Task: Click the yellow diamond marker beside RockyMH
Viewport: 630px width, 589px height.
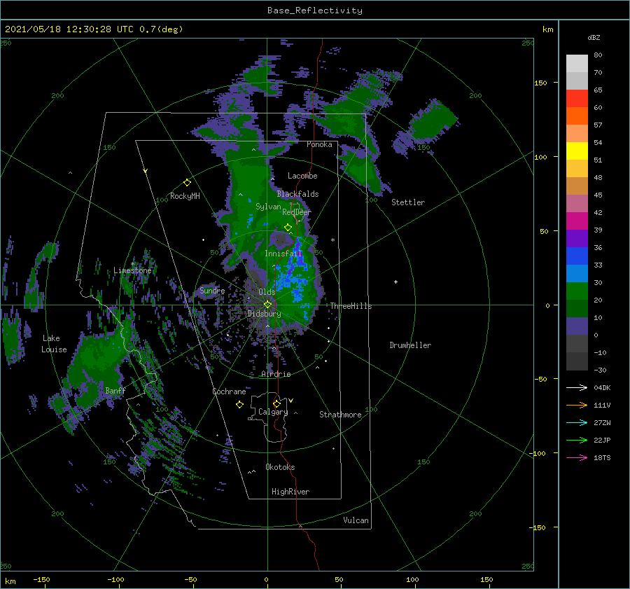Action: click(187, 183)
